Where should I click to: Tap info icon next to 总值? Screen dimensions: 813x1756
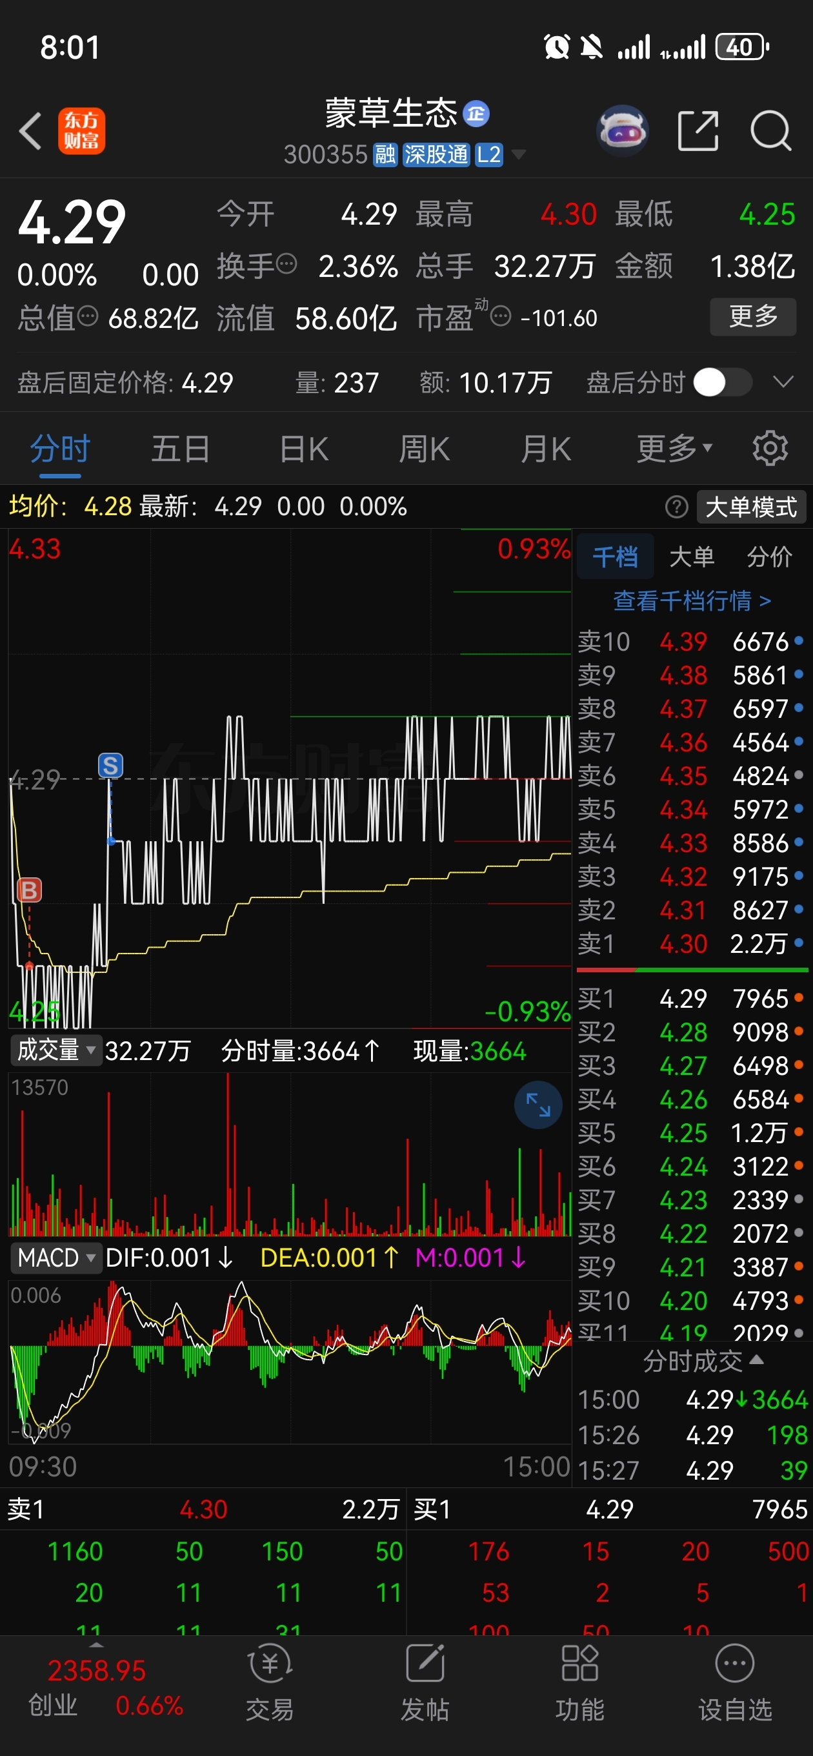coord(87,316)
